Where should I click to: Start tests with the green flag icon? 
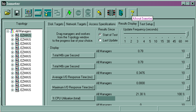click(x=69, y=13)
